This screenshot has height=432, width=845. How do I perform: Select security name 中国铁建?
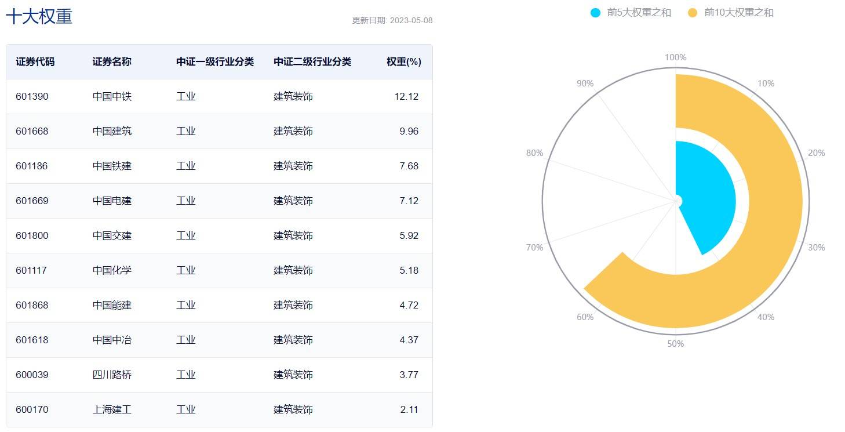[112, 166]
